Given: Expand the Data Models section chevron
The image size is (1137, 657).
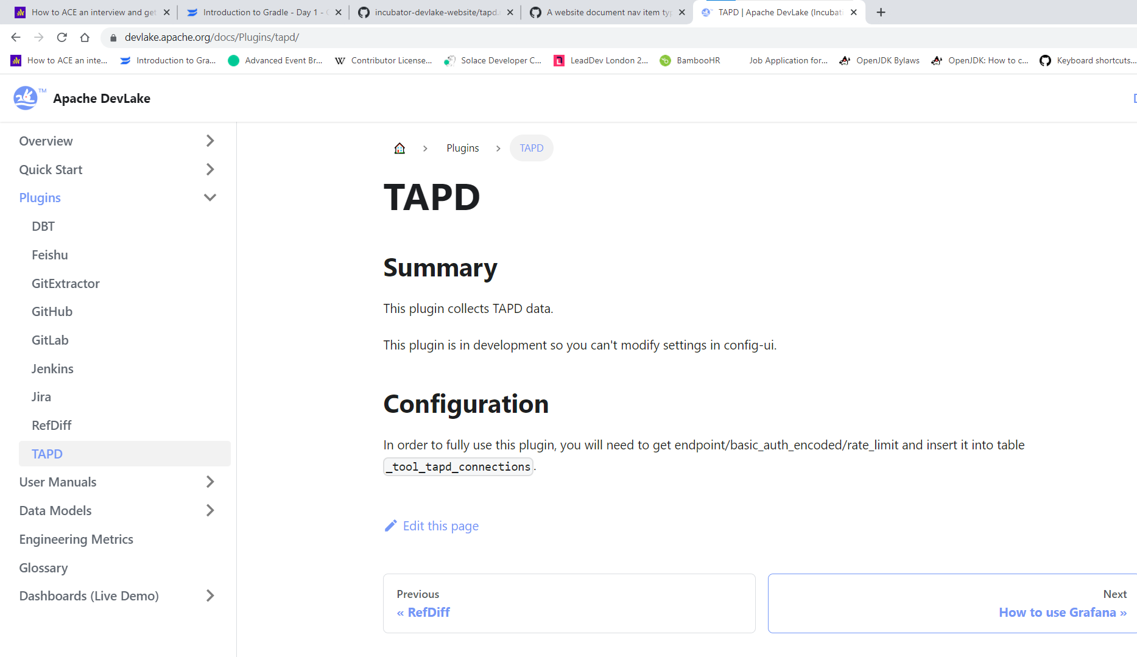Looking at the screenshot, I should (x=210, y=510).
